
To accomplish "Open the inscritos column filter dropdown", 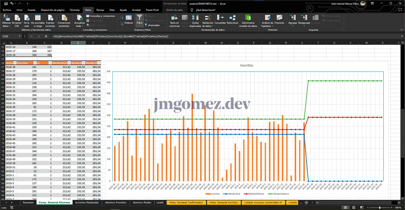I will coord(35,63).
